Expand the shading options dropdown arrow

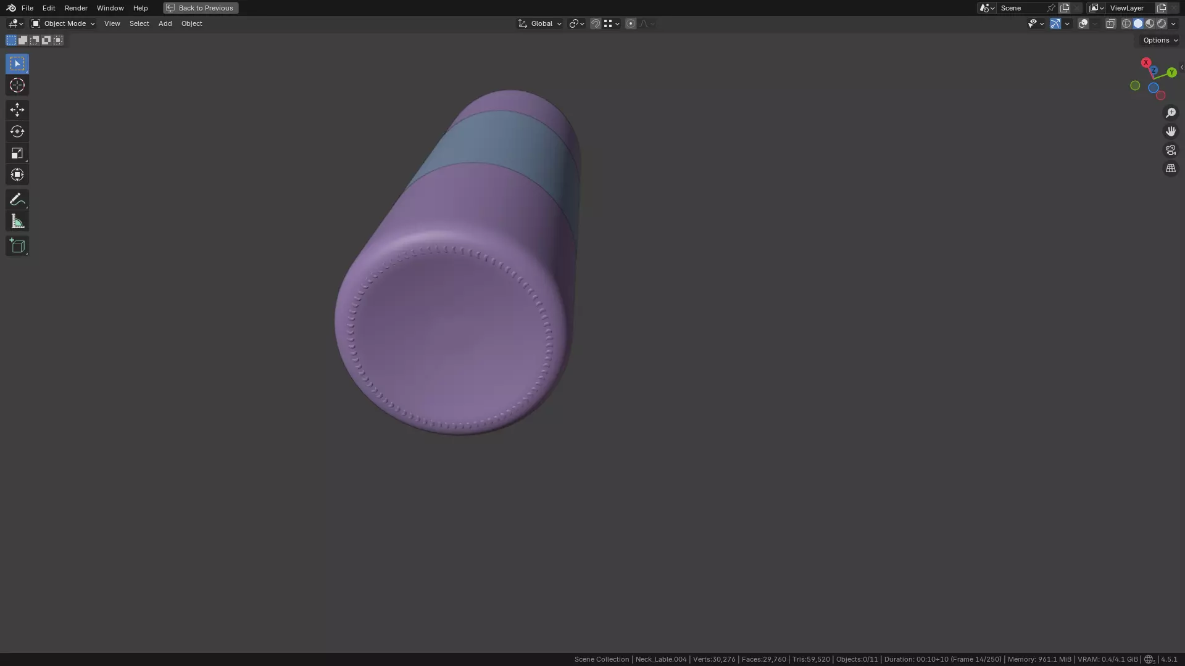(x=1173, y=23)
